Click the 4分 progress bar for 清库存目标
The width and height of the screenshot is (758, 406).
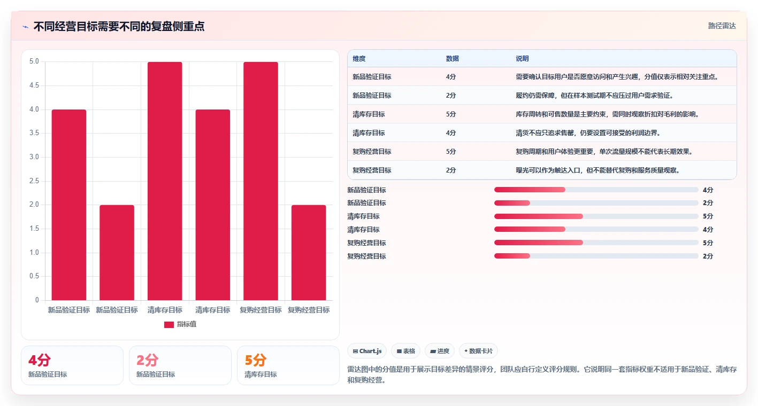596,230
